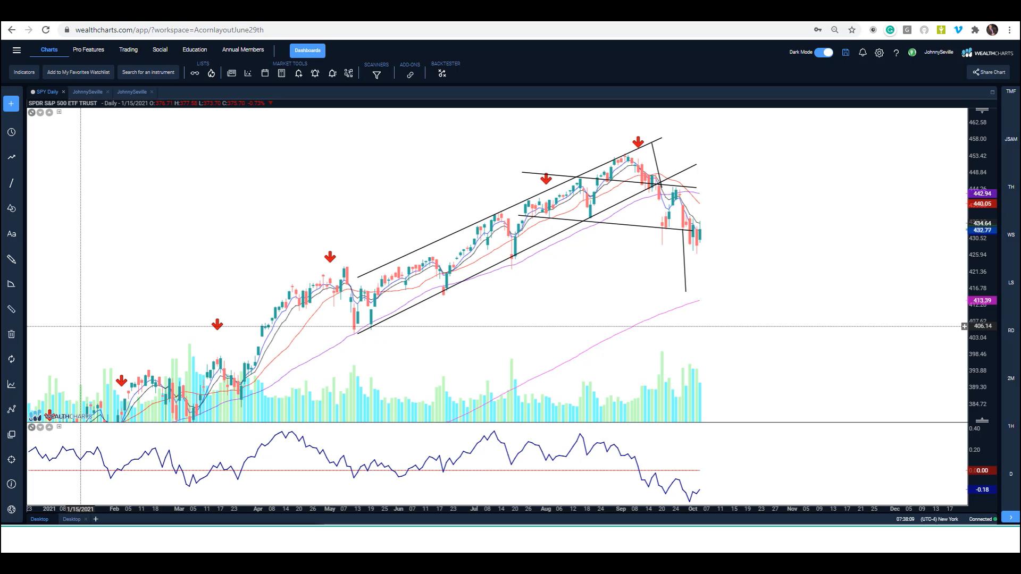Click the info circle icon in sidebar
This screenshot has height=574, width=1021.
(11, 484)
